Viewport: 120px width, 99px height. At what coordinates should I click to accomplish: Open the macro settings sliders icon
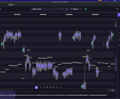pyautogui.click(x=67, y=9)
